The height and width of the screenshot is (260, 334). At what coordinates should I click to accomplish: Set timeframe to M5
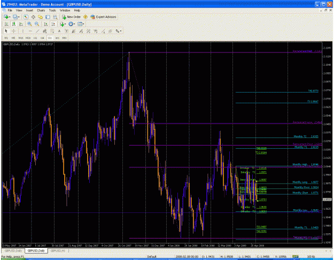(x=13, y=38)
